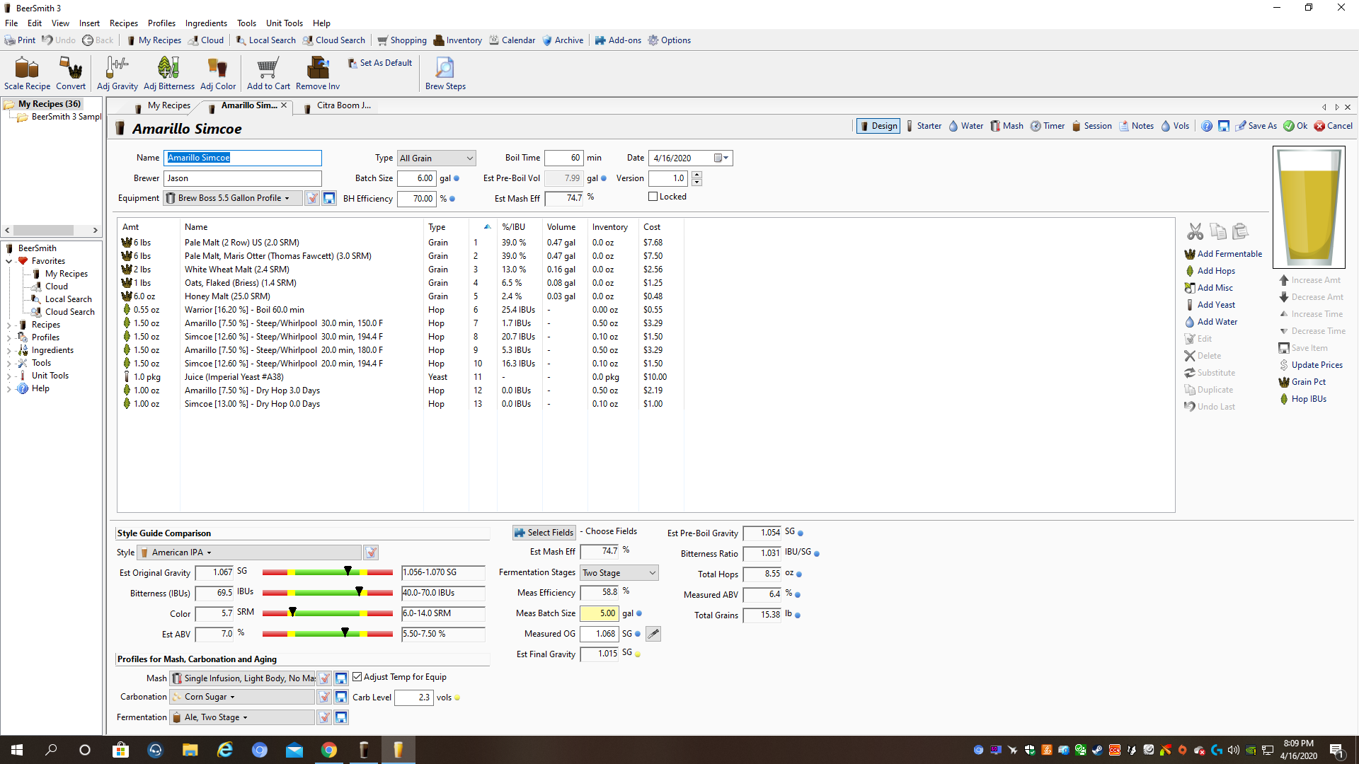Image resolution: width=1359 pixels, height=764 pixels.
Task: Open the Unit Tools menu
Action: coord(284,23)
